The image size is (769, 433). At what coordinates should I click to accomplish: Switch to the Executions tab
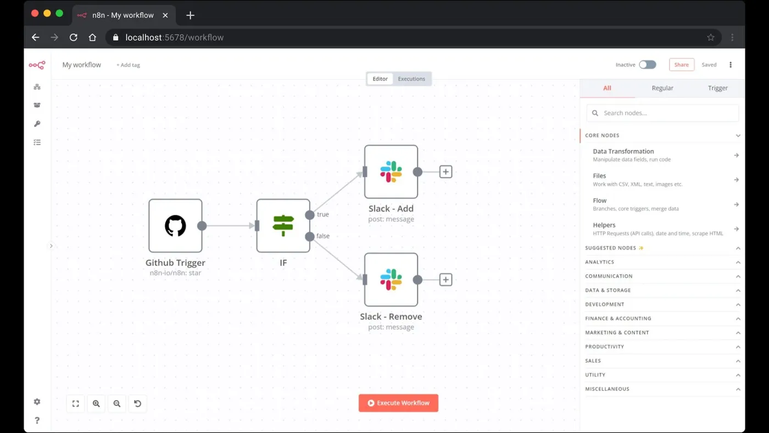(411, 79)
